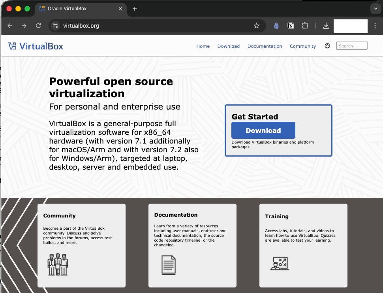Reload the page with the refresh icon
383x293 pixels.
[38, 26]
